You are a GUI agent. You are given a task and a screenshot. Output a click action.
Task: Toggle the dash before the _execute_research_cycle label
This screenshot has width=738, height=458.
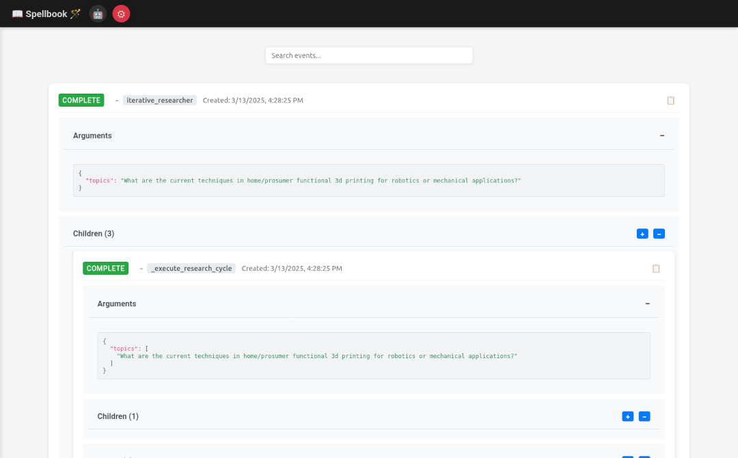(141, 269)
